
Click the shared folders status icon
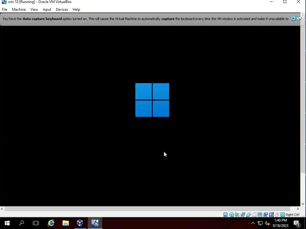pos(254,215)
